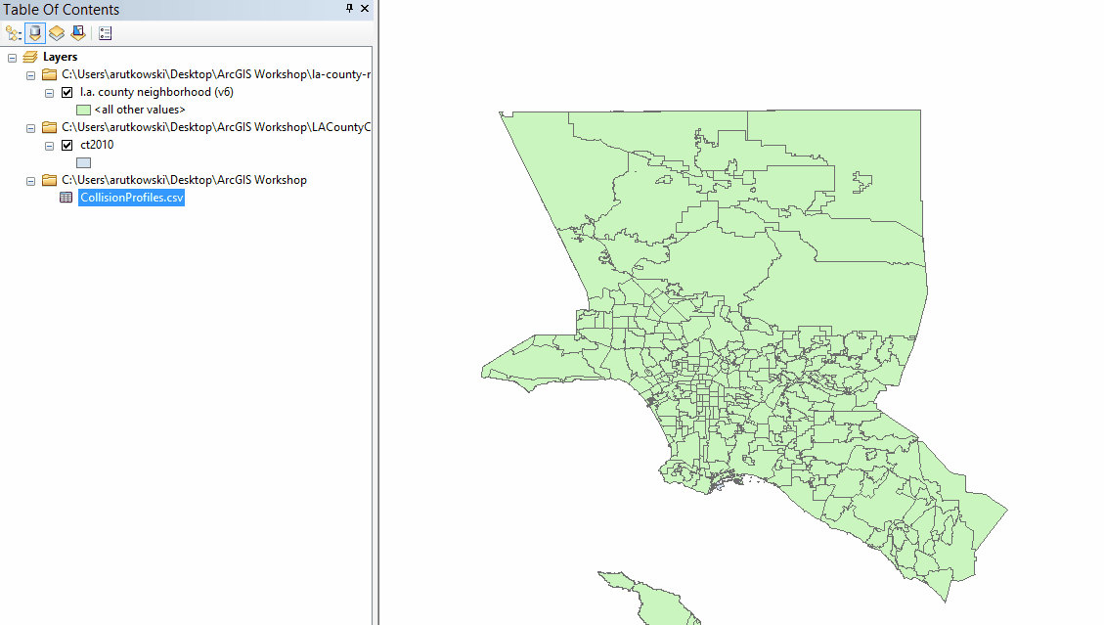Click folder icon for la-county path

[x=49, y=74]
